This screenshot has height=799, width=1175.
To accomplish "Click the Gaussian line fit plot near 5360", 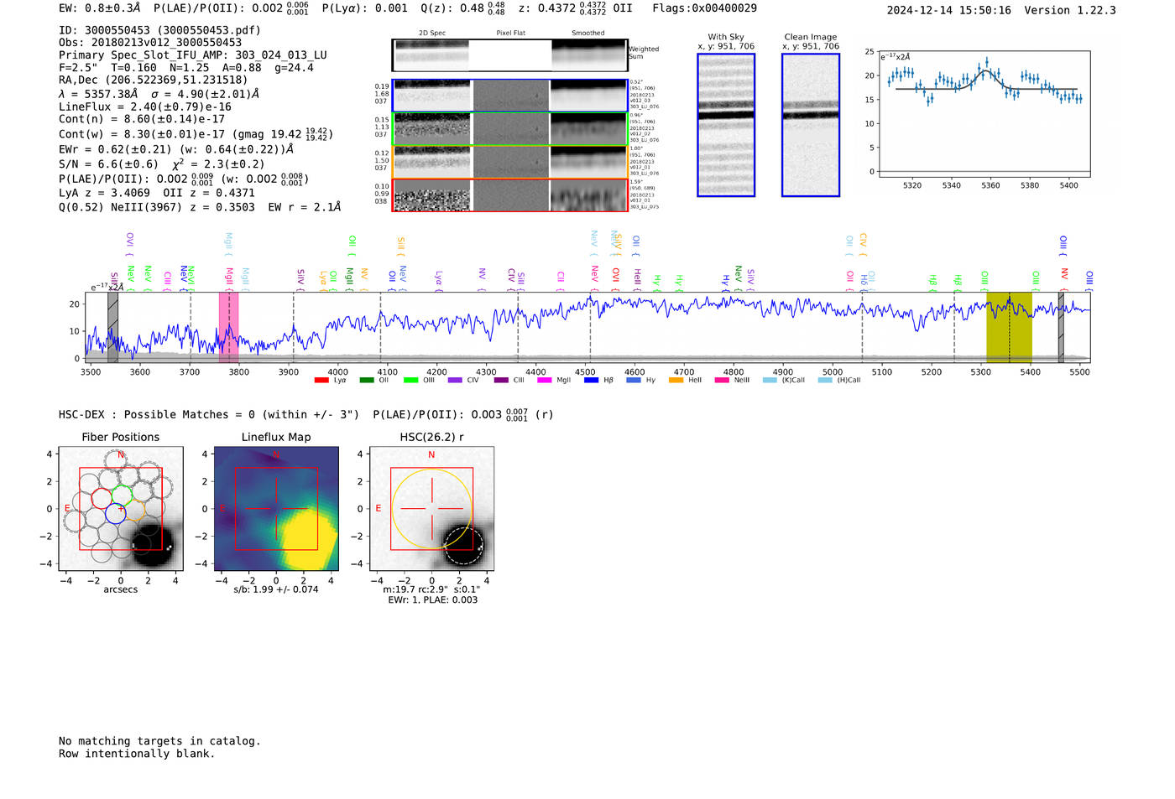I will [x=984, y=114].
